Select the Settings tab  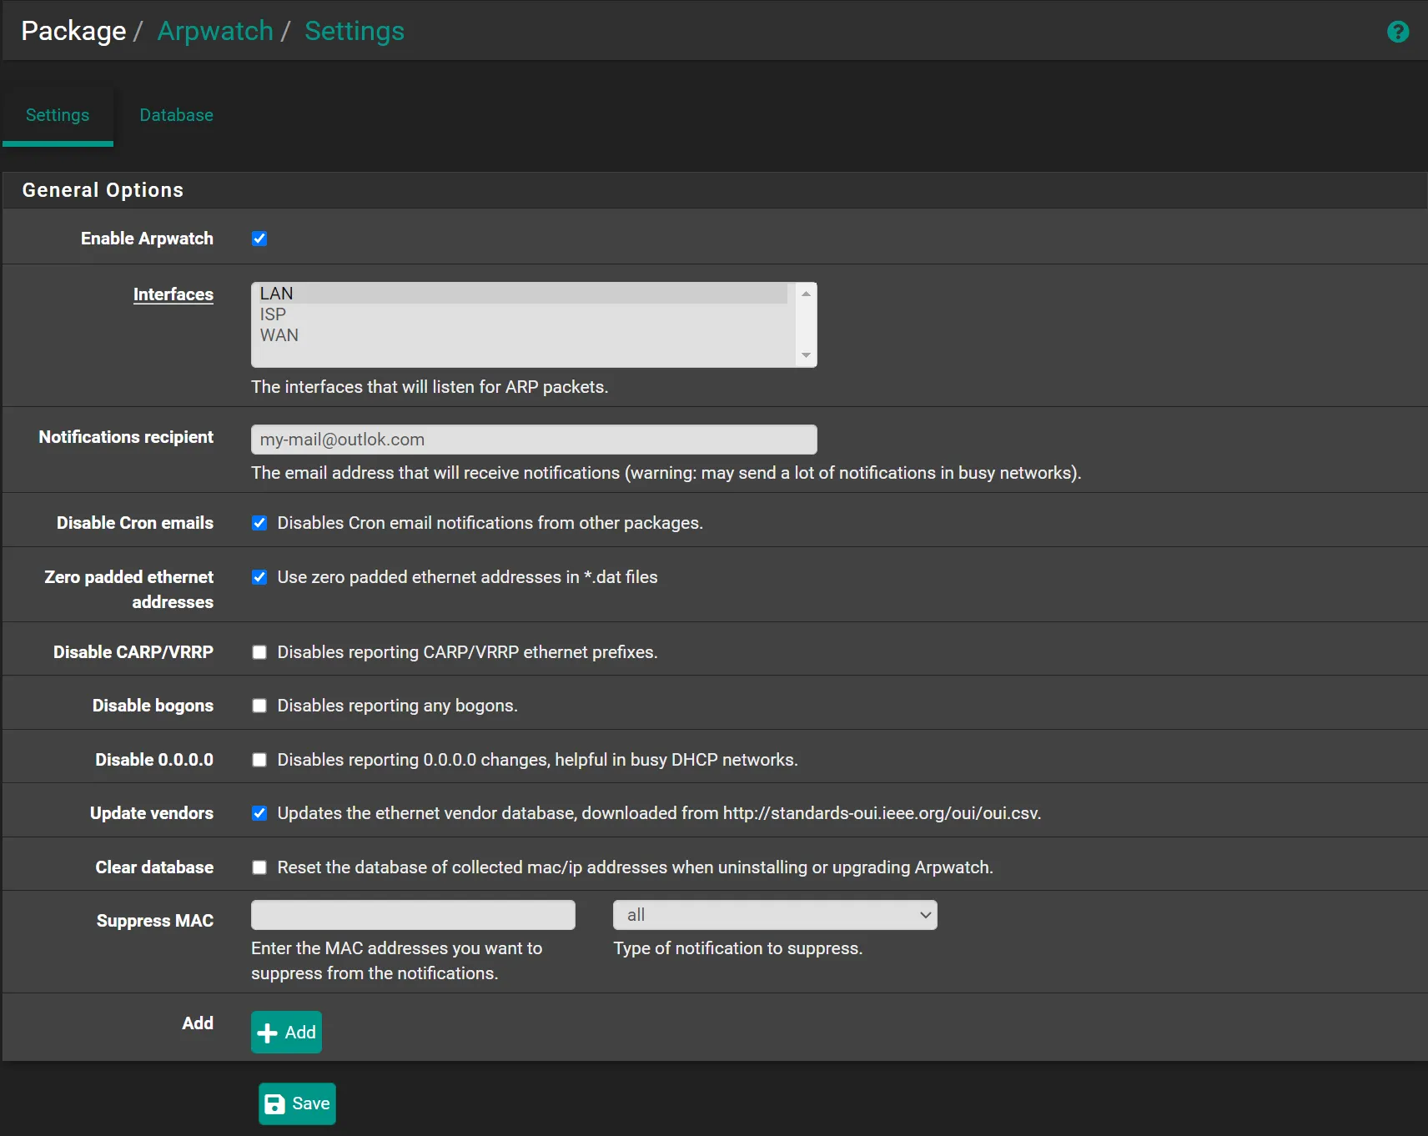coord(57,115)
